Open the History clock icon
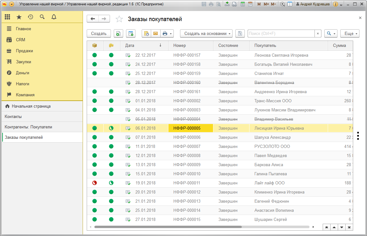 (30, 17)
